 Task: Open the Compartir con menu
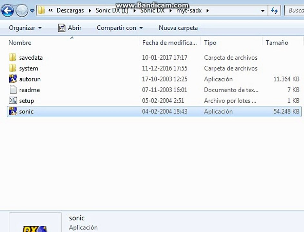point(120,28)
